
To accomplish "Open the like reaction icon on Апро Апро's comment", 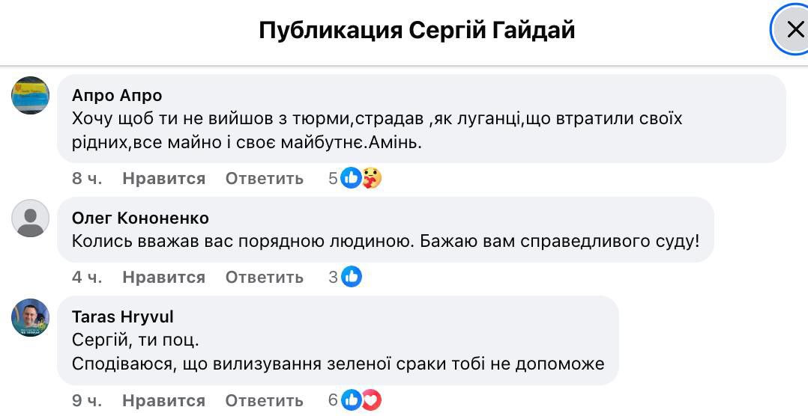I will 351,178.
